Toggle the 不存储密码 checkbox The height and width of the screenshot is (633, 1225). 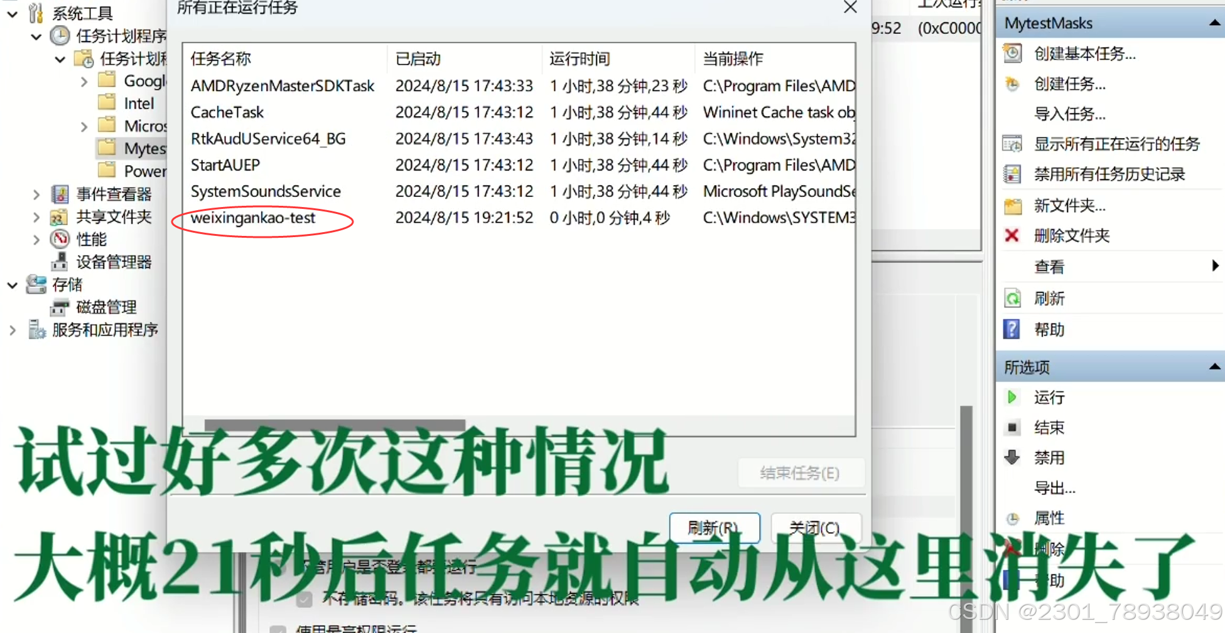(x=305, y=598)
